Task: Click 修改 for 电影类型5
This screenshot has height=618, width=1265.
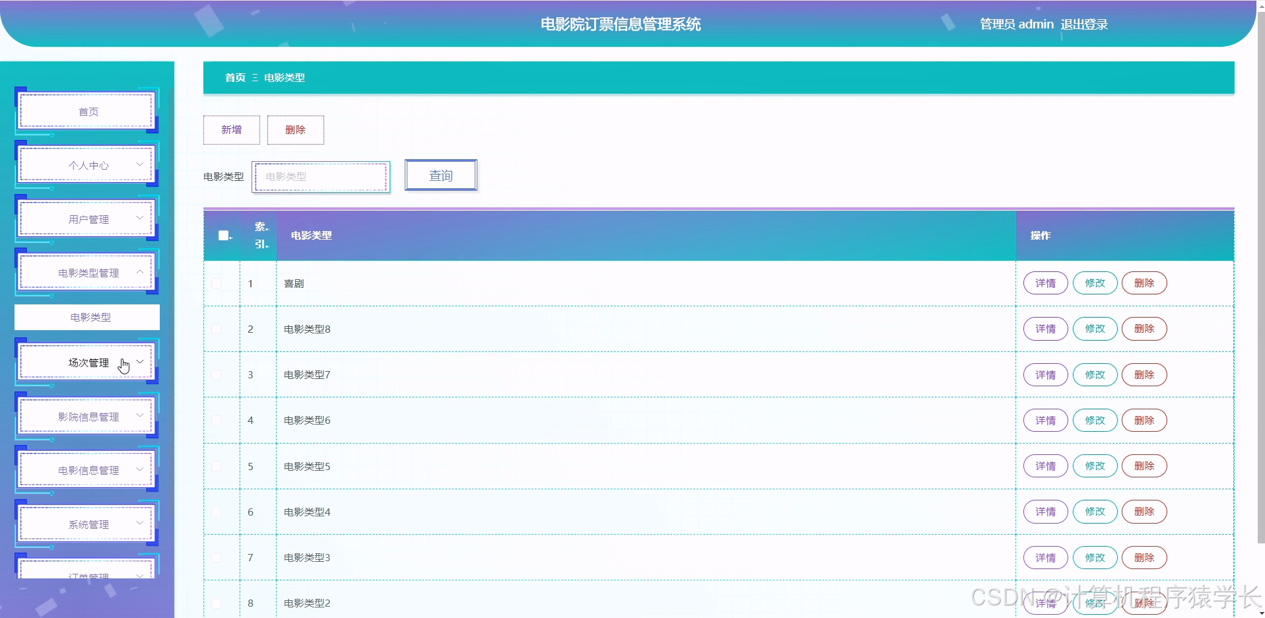Action: 1095,466
